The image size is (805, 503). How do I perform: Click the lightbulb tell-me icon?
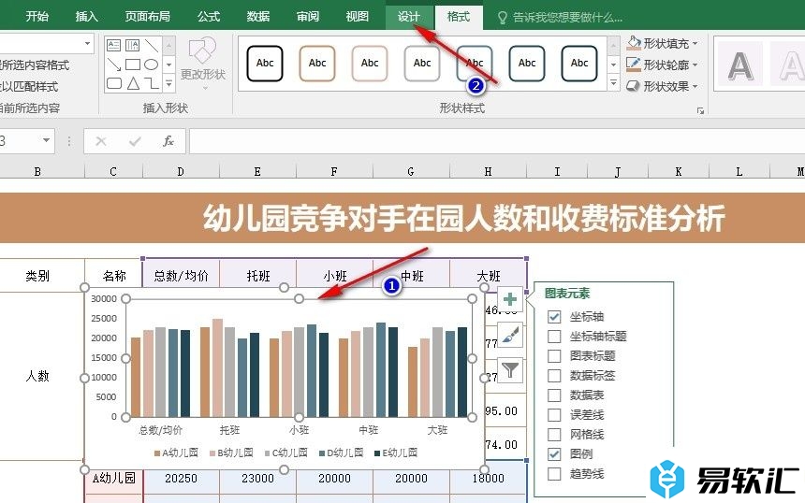point(503,18)
